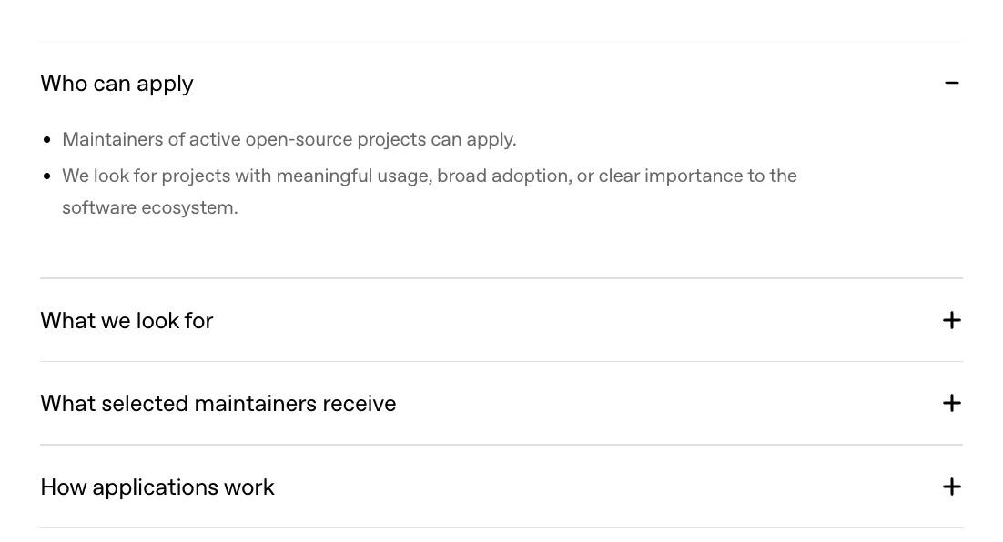1003x542 pixels.
Task: Open plus icon for What selected maintainers receive
Action: (x=951, y=403)
